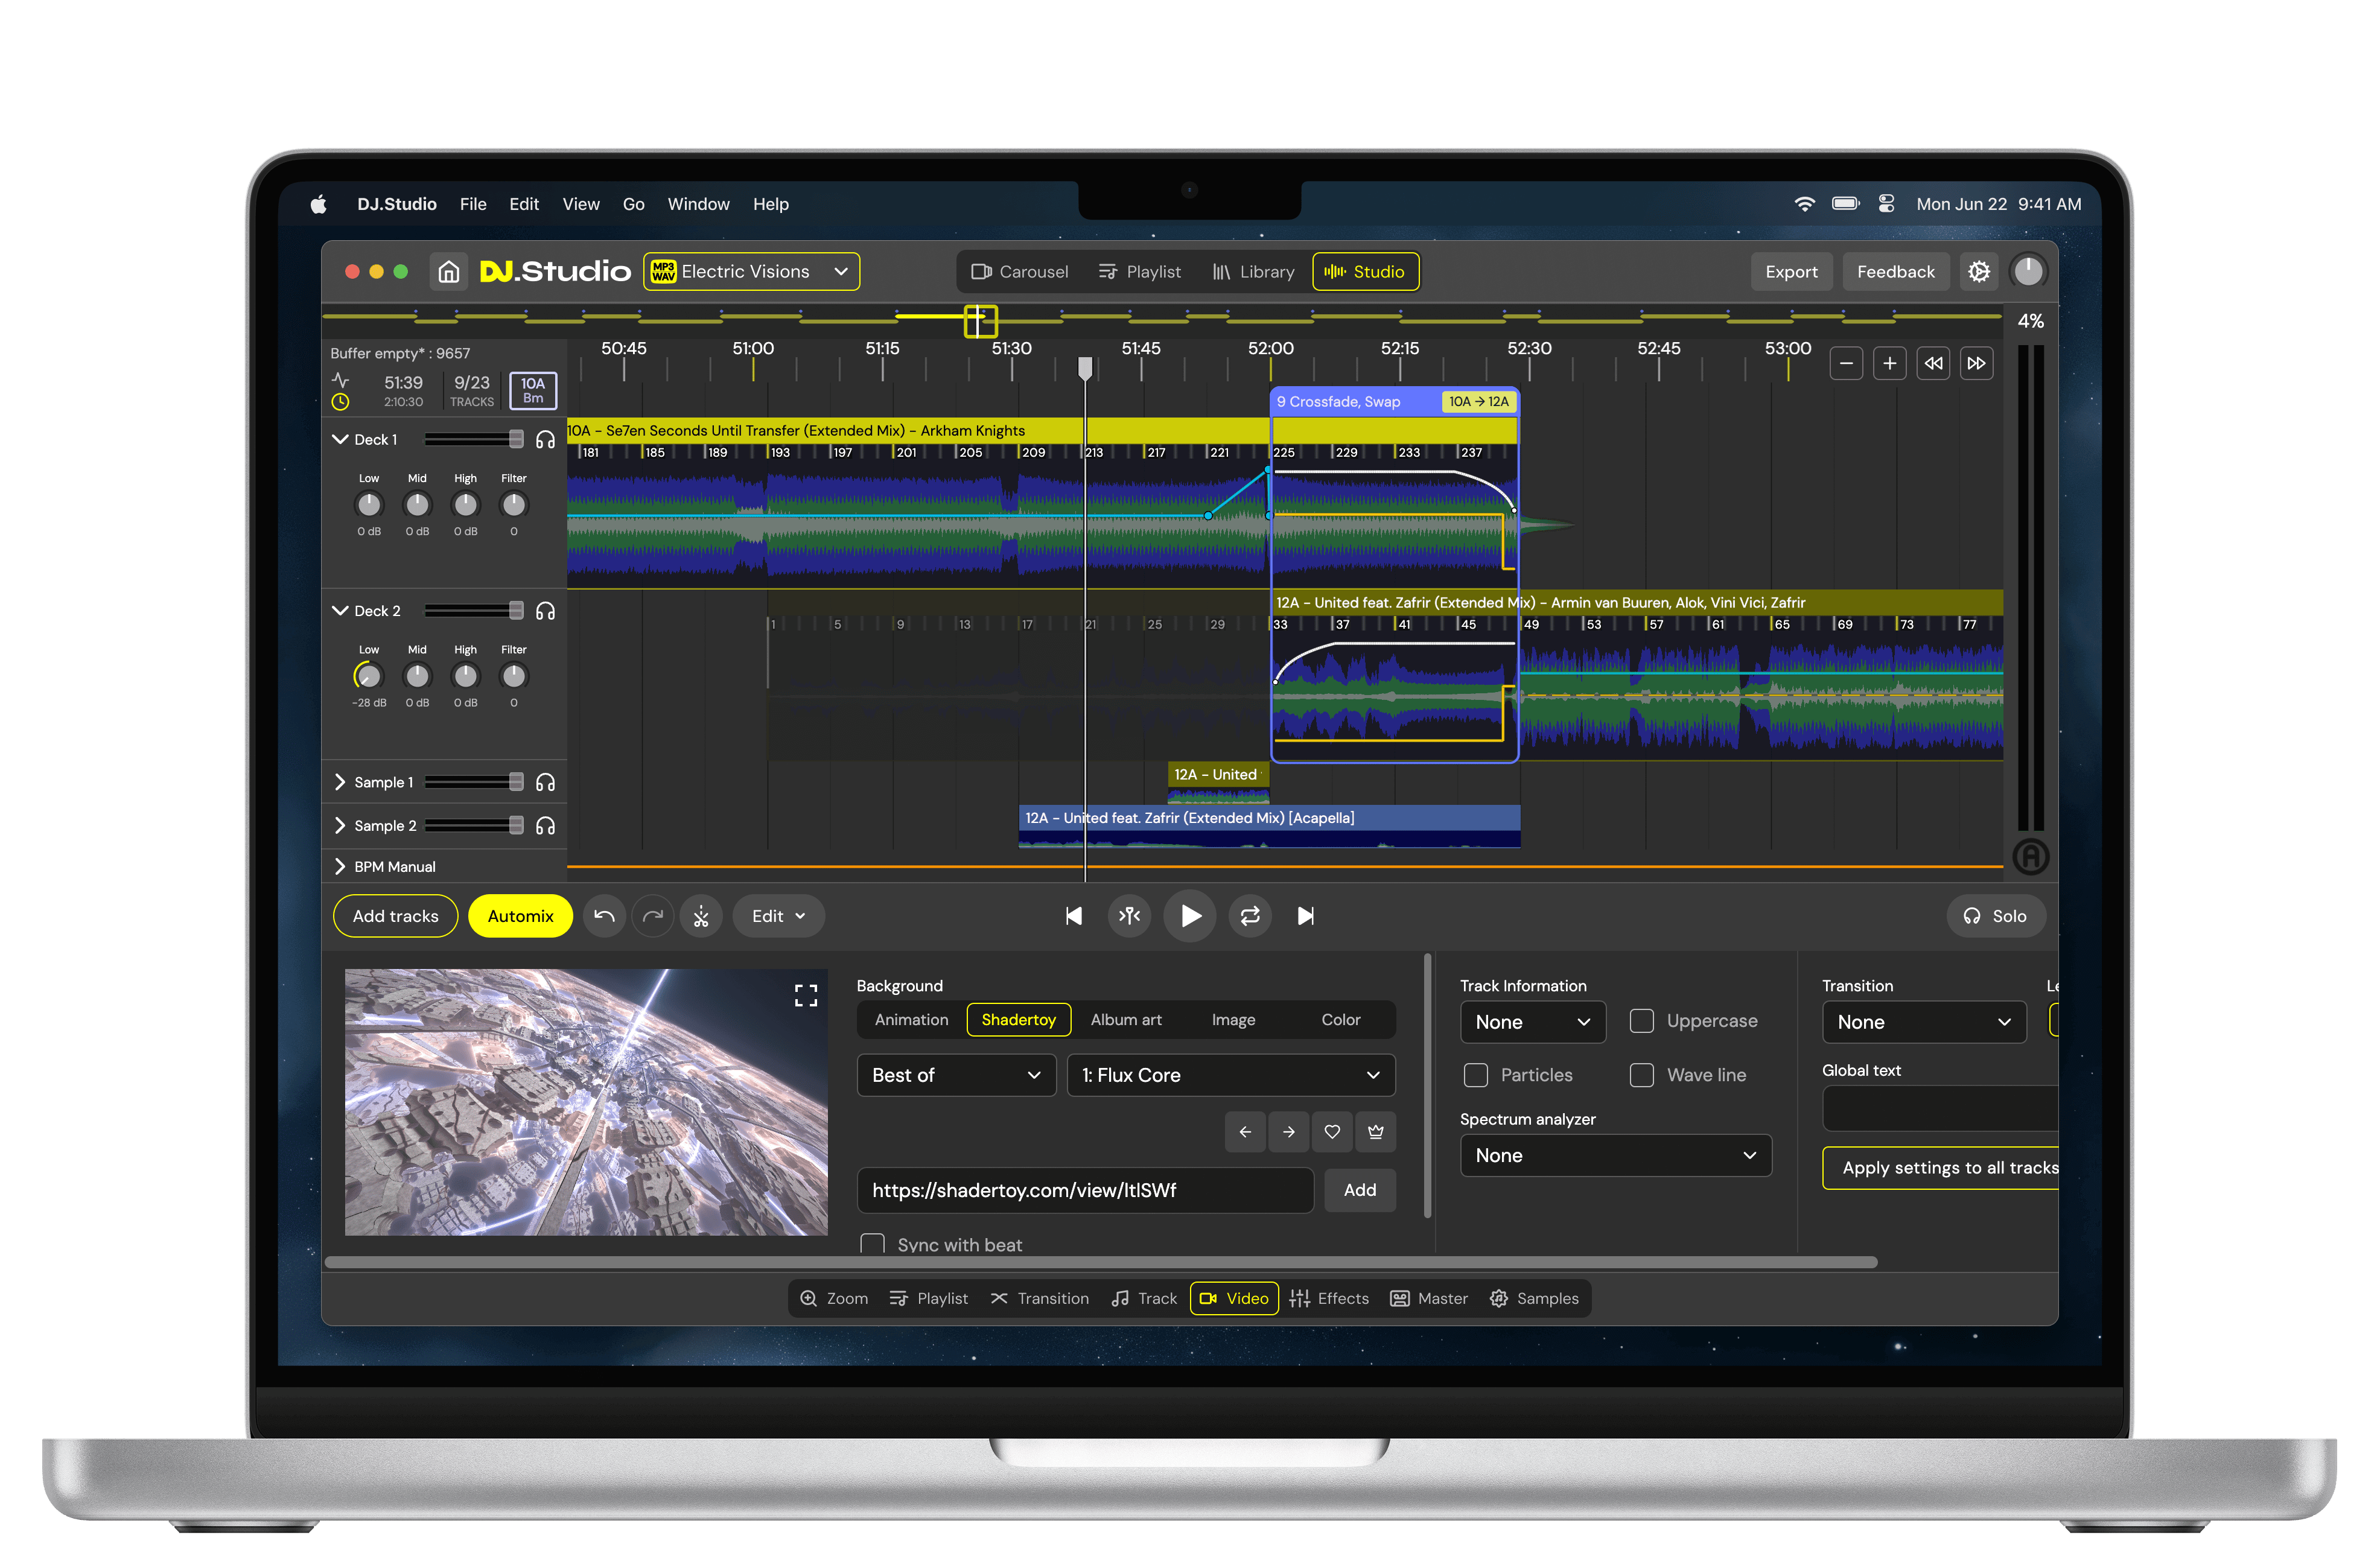Expand the Sample 1 track
This screenshot has height=1547, width=2380.
340,782
